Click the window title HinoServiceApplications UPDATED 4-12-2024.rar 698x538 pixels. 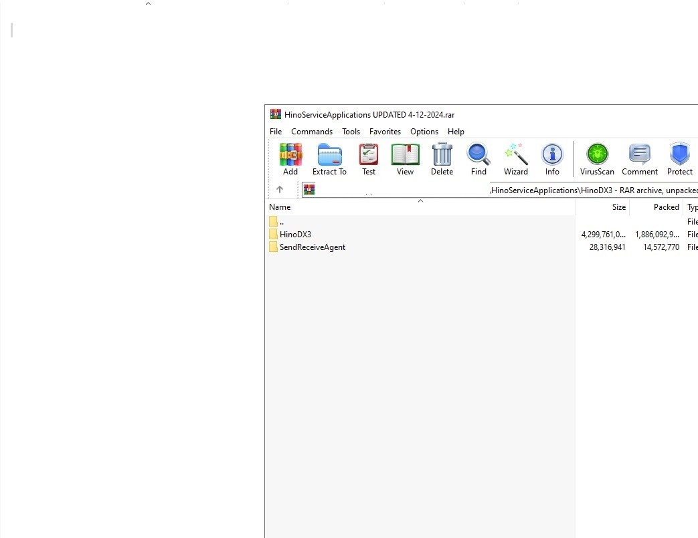(x=369, y=115)
